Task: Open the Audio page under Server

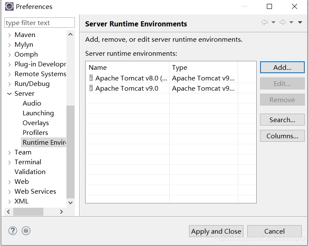Action: pyautogui.click(x=32, y=103)
